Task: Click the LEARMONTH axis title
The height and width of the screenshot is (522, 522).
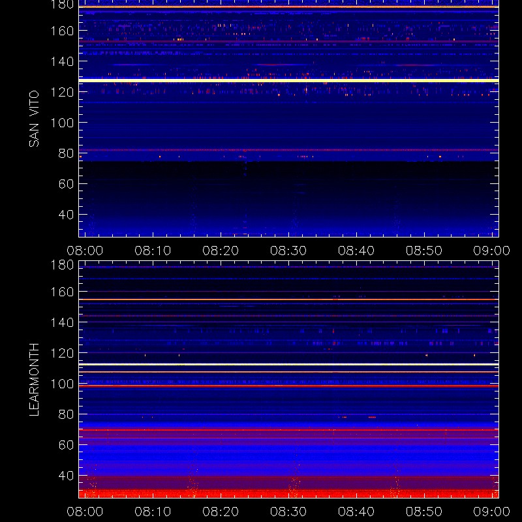Action: (x=34, y=380)
